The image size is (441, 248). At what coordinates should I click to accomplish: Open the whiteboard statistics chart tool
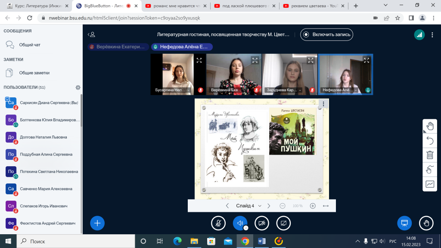pos(430,184)
